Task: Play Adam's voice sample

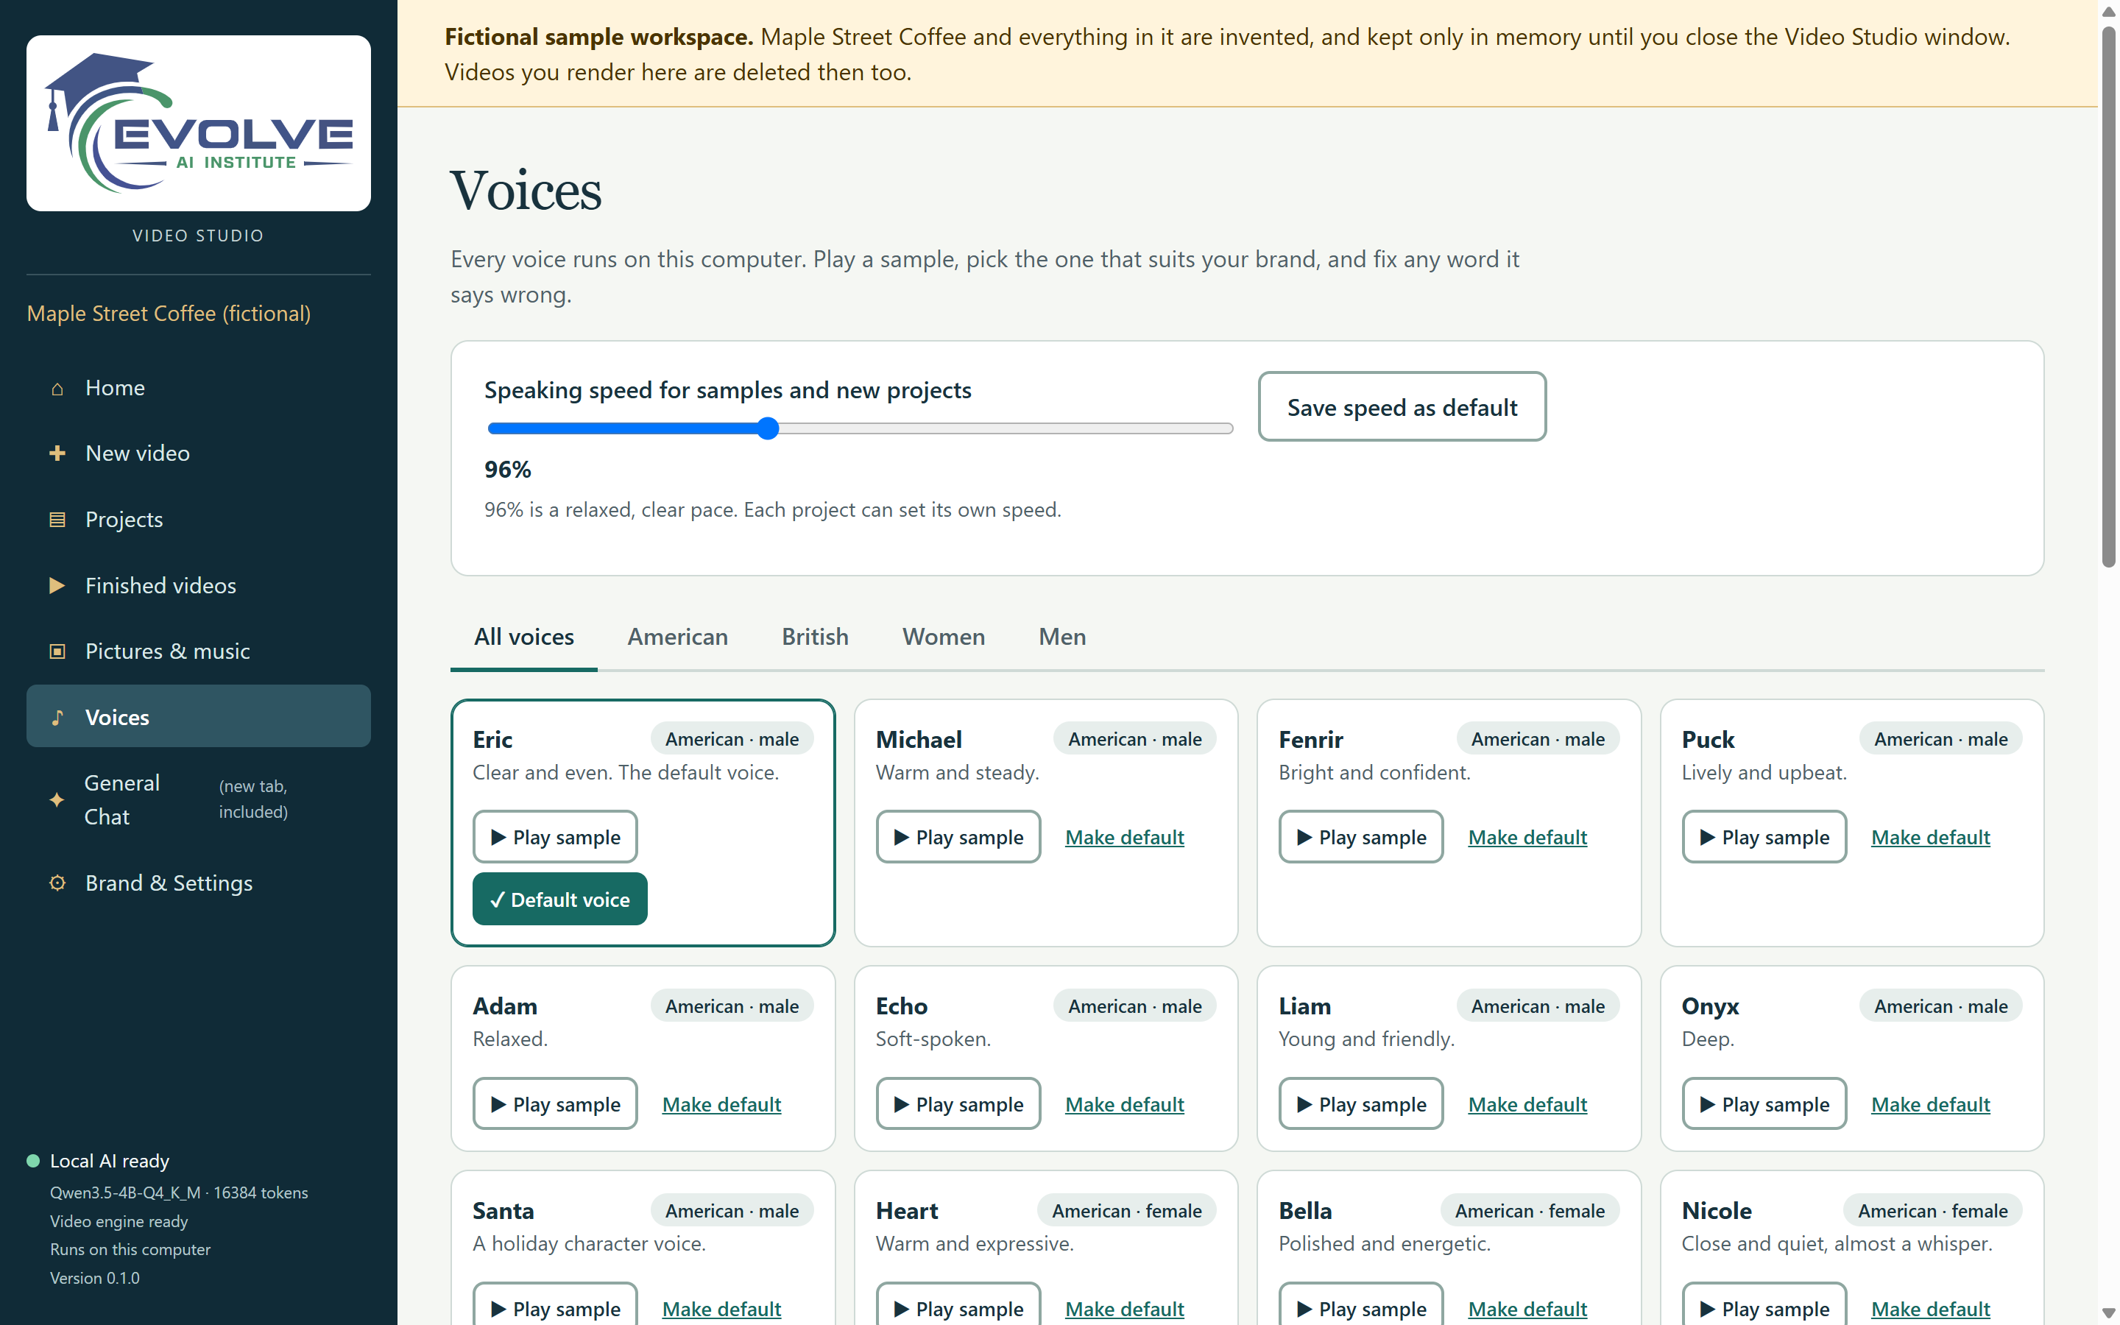Action: [554, 1104]
